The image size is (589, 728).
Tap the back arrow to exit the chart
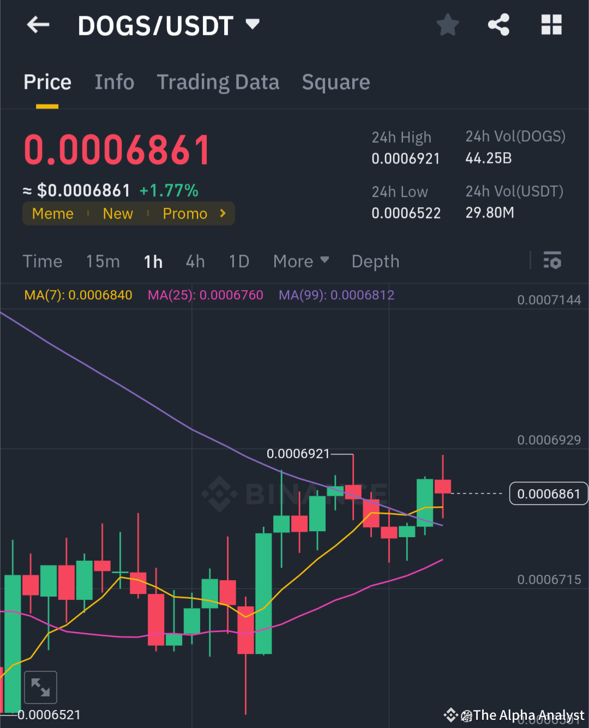(x=37, y=25)
